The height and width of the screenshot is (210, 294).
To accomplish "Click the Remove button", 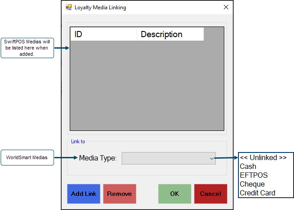I will [119, 194].
